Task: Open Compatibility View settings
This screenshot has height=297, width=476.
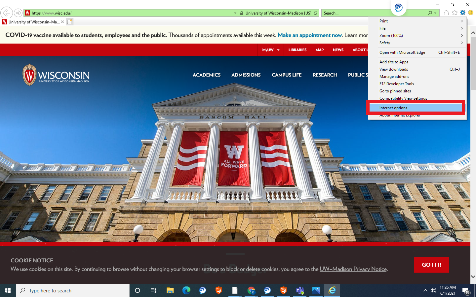Action: [x=417, y=98]
